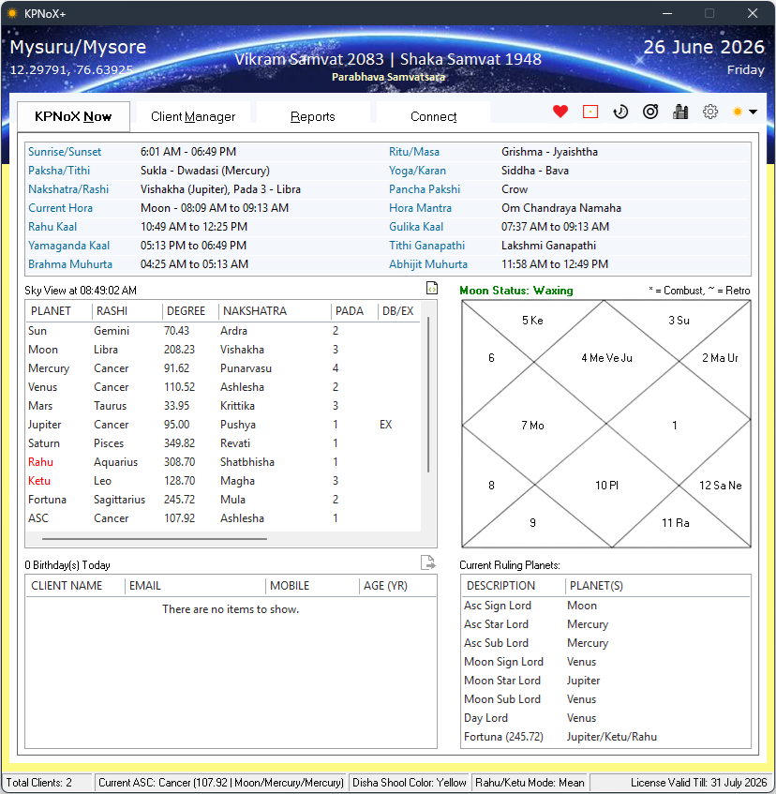Select the Fortuna row in the planet table

click(223, 500)
